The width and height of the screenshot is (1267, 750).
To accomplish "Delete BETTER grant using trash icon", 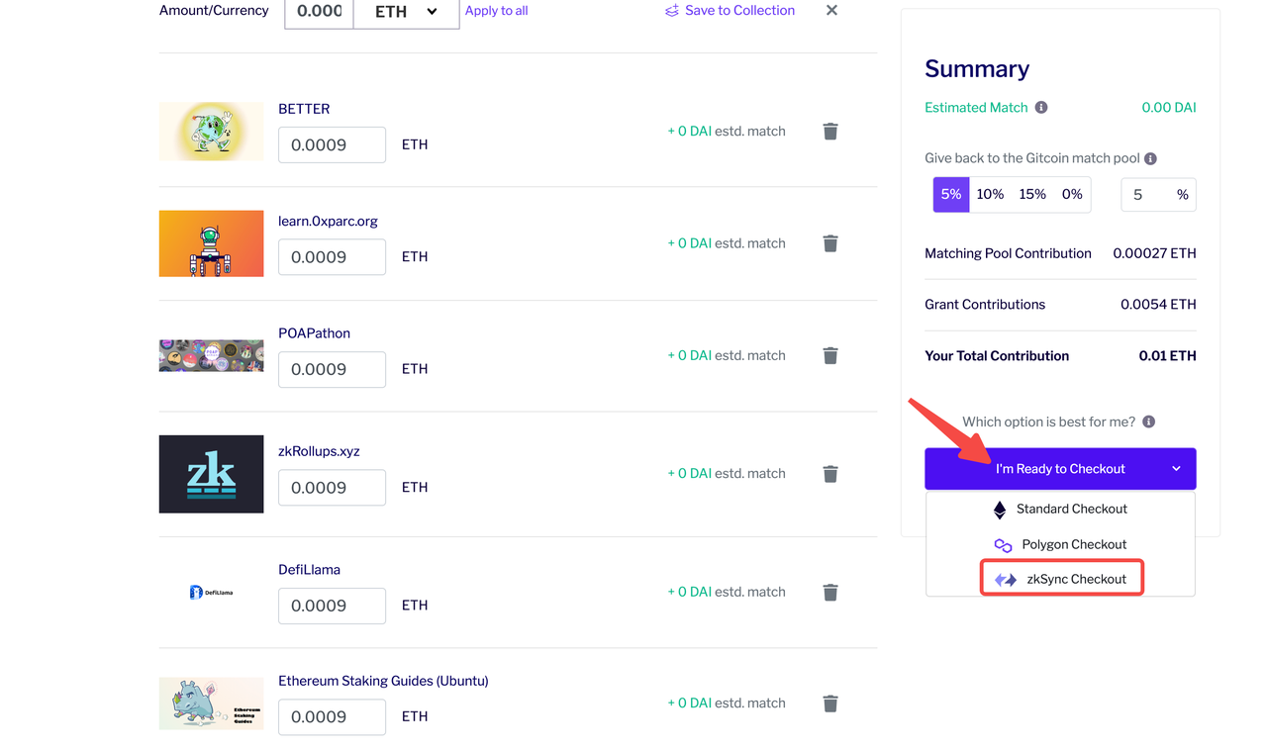I will click(830, 132).
